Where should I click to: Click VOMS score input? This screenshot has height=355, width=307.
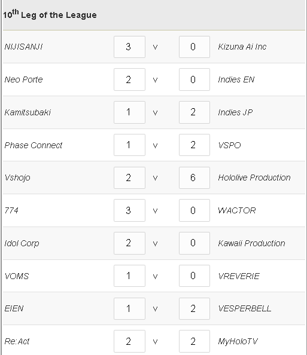[x=129, y=276]
